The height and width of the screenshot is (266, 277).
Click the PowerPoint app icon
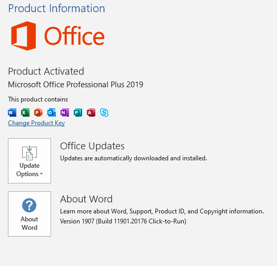(38, 112)
